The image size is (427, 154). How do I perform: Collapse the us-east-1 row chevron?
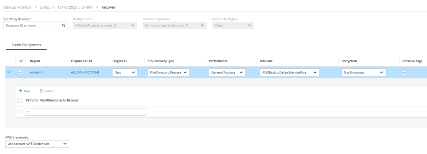(9, 72)
